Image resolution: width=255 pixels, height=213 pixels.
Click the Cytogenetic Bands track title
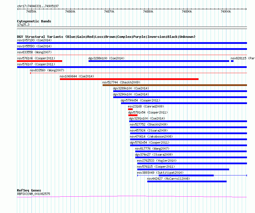34,21
